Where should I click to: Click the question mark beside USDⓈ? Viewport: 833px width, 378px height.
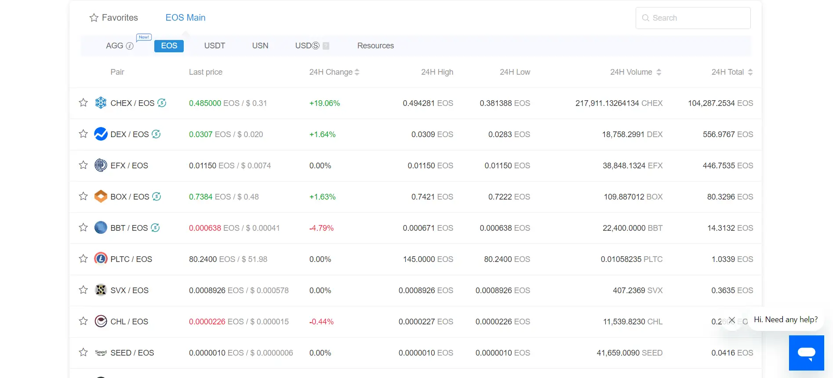(x=326, y=46)
